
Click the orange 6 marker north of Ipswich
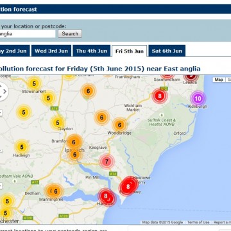point(74,142)
